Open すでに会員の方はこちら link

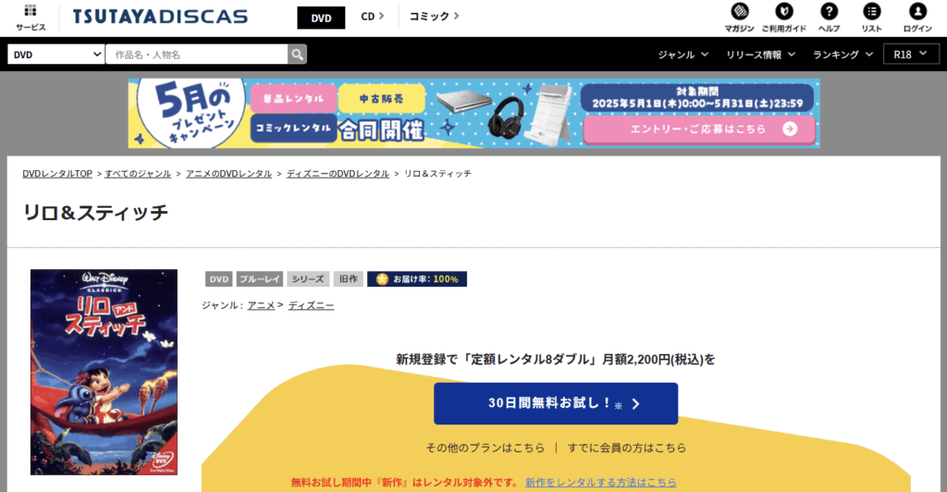point(627,448)
